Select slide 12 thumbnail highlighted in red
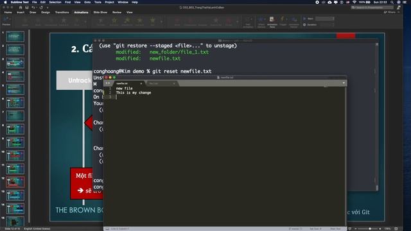The height and width of the screenshot is (231, 411). point(15,182)
